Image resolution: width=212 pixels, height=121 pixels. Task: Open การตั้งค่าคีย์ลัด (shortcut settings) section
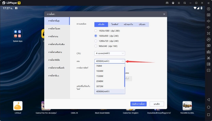coord(57,60)
